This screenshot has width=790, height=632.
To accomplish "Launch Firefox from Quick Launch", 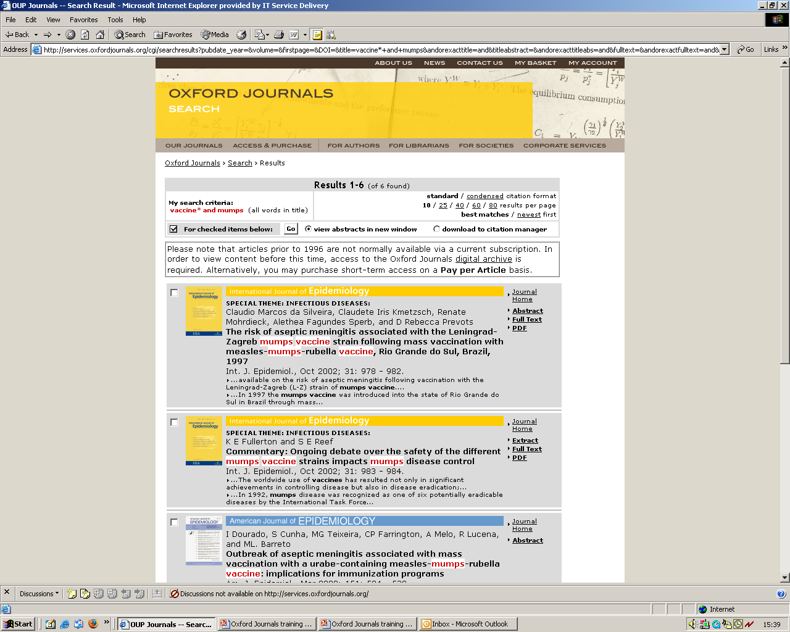I will 93,624.
